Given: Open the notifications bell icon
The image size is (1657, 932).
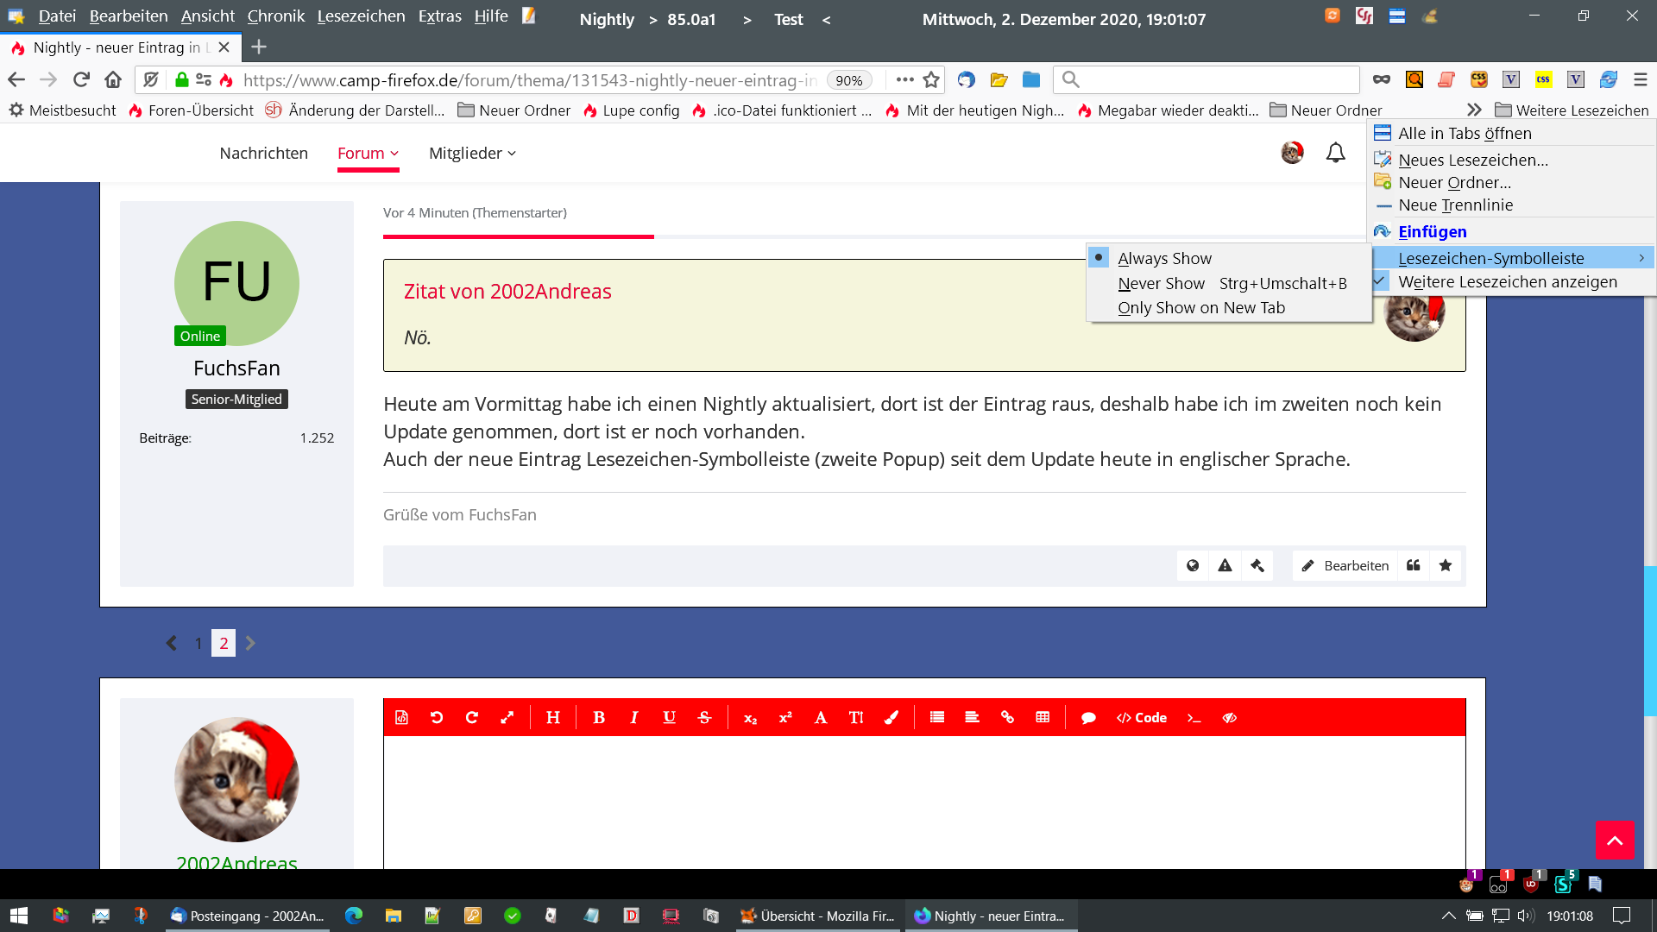Looking at the screenshot, I should click(x=1335, y=153).
